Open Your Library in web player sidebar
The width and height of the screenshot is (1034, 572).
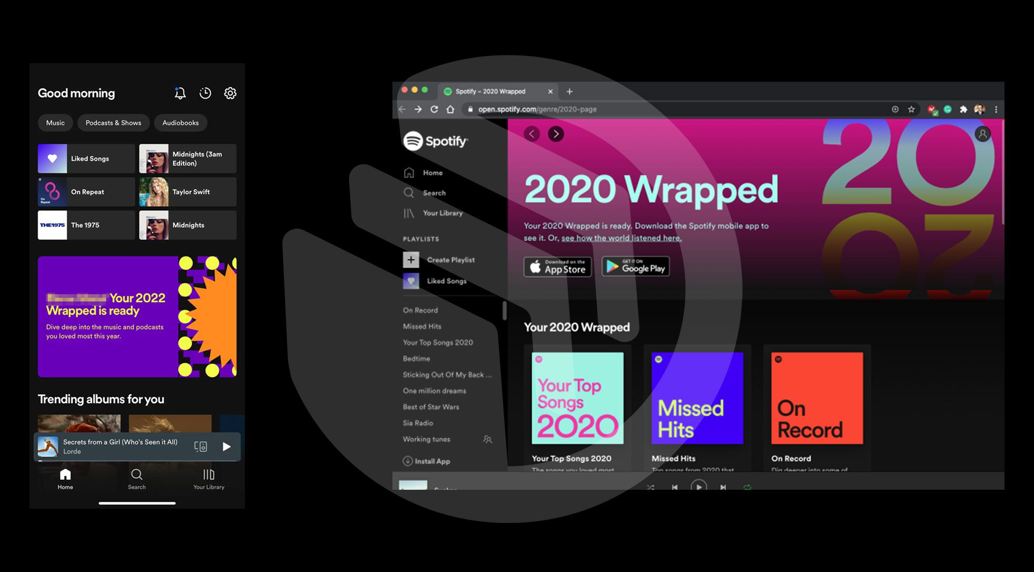point(433,213)
